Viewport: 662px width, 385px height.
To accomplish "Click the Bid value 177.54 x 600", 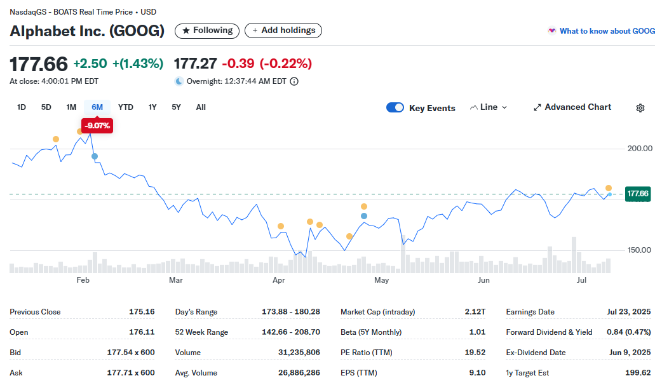I will pyautogui.click(x=131, y=352).
